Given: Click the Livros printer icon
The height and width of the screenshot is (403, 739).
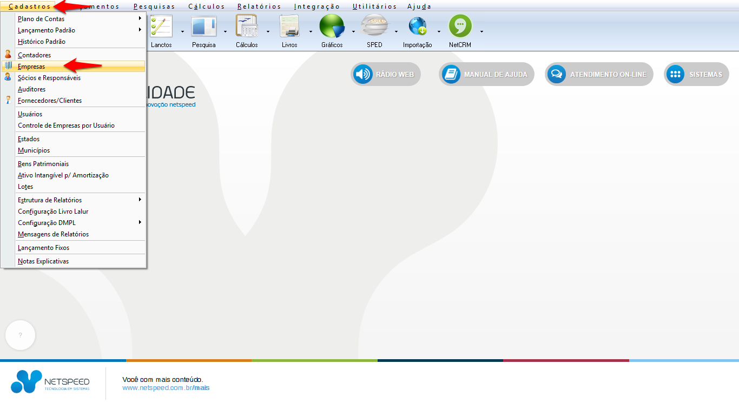Looking at the screenshot, I should pyautogui.click(x=289, y=27).
